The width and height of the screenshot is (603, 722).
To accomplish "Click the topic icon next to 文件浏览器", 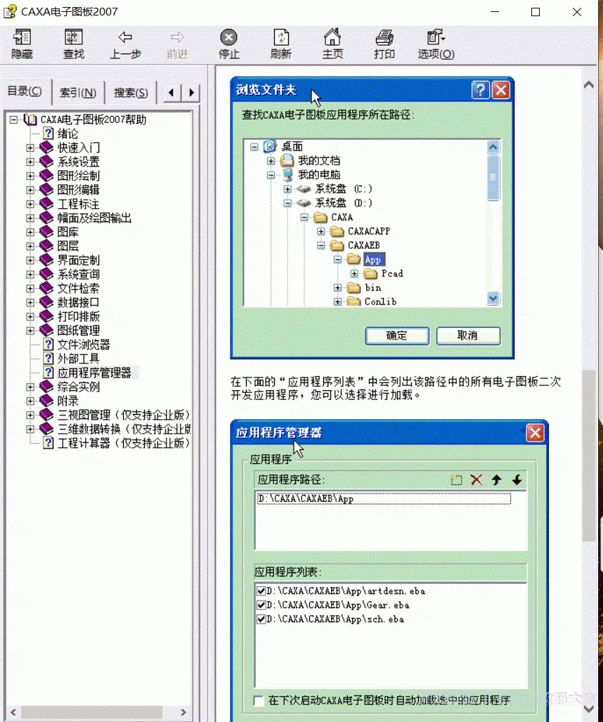I will coord(48,344).
